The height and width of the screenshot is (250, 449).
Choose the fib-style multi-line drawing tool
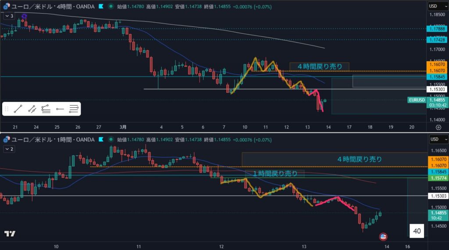click(46, 109)
